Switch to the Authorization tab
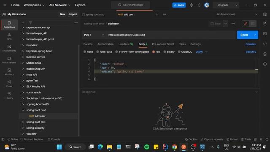 click(x=105, y=44)
